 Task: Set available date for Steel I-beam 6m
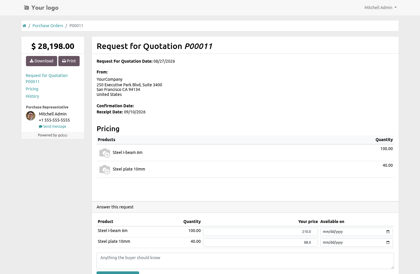356,232
